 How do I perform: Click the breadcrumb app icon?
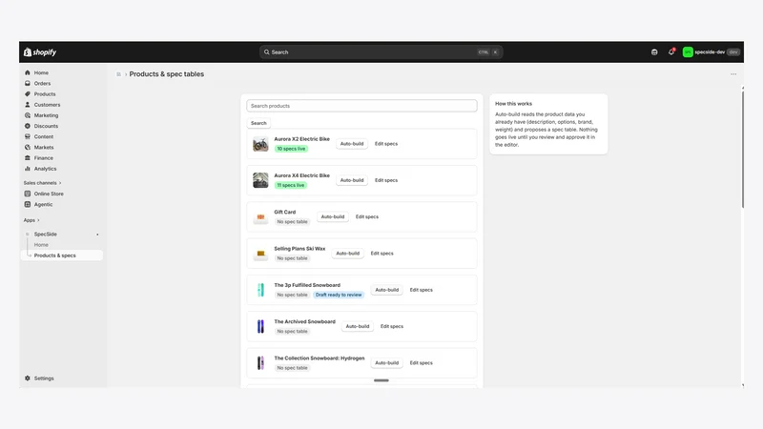coord(118,74)
